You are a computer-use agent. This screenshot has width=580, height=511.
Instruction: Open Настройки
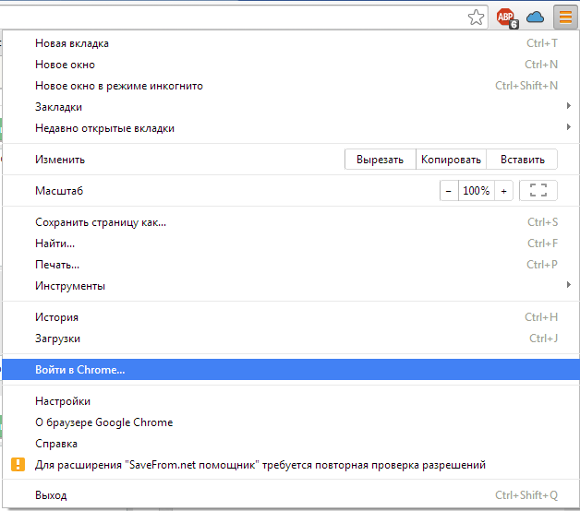click(291, 401)
